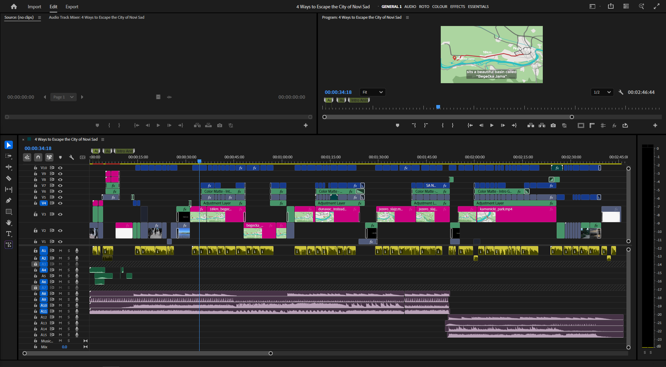Toggle Snap in the timeline
666x367 pixels.
click(38, 157)
